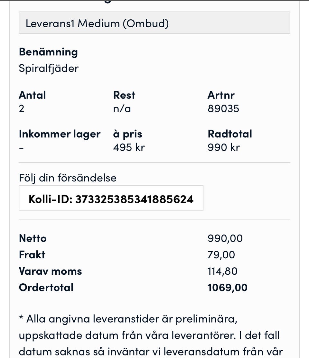309x358 pixels.
Task: Click the Kolli-ID tracking number button
Action: coord(111,199)
